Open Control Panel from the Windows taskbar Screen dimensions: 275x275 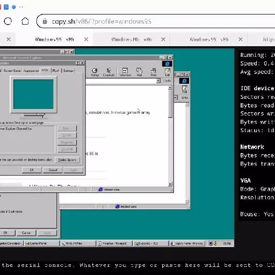click(41, 243)
